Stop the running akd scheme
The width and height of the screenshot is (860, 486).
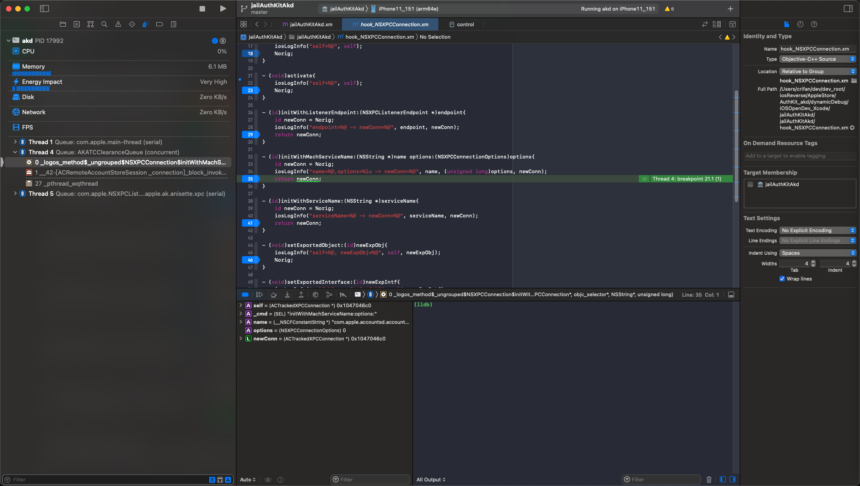[x=202, y=9]
